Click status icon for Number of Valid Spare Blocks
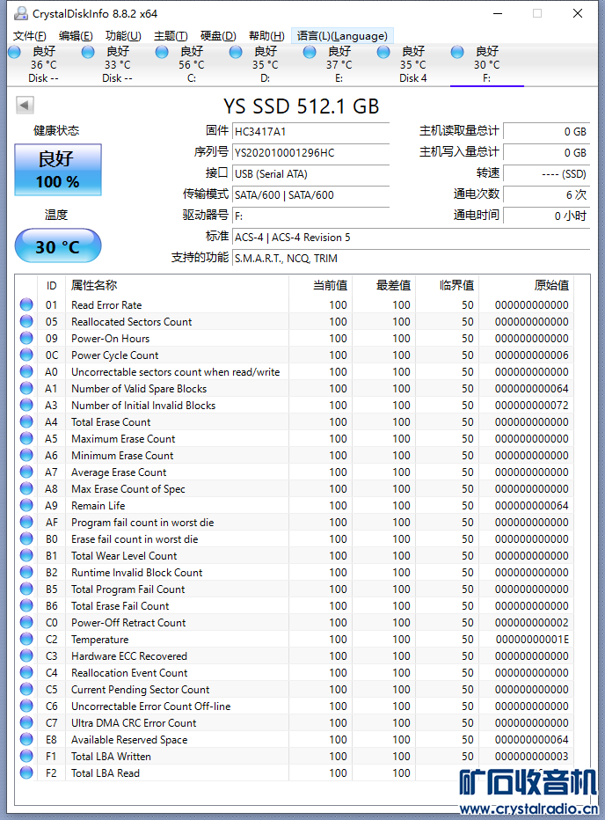 [26, 388]
